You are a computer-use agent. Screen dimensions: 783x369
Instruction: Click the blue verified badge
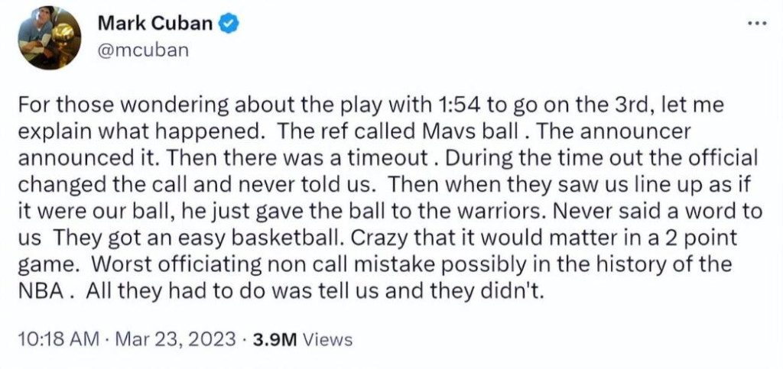click(x=230, y=24)
